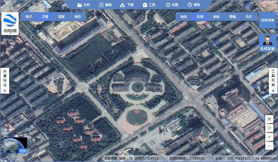Viewport: 278px width, 162px height.
Task: Zoom out with the minus button
Action: 269,146
